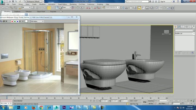Open the Hierarchy tab in command panel
Viewport: 196px width, 110px height.
(x=183, y=27)
